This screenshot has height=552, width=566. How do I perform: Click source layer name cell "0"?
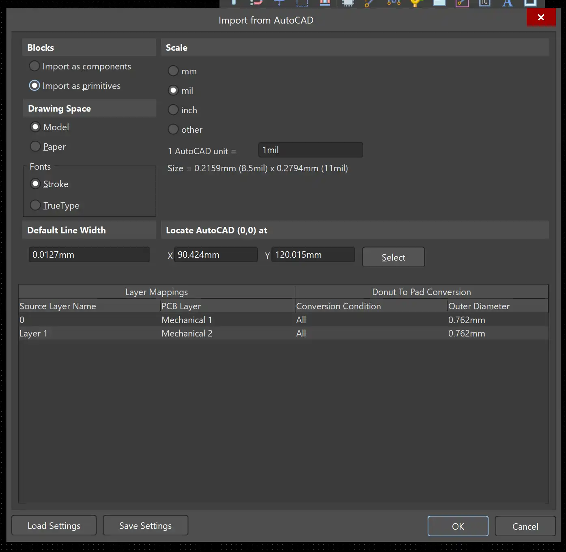90,320
